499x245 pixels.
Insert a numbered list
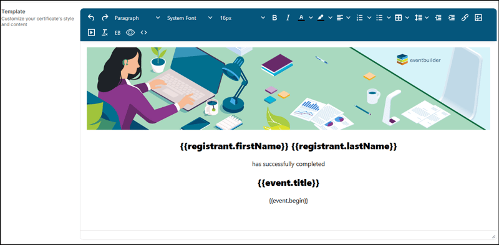coord(360,18)
